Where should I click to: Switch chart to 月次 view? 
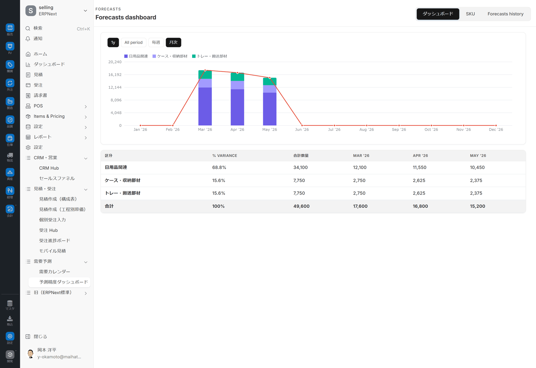(x=173, y=42)
